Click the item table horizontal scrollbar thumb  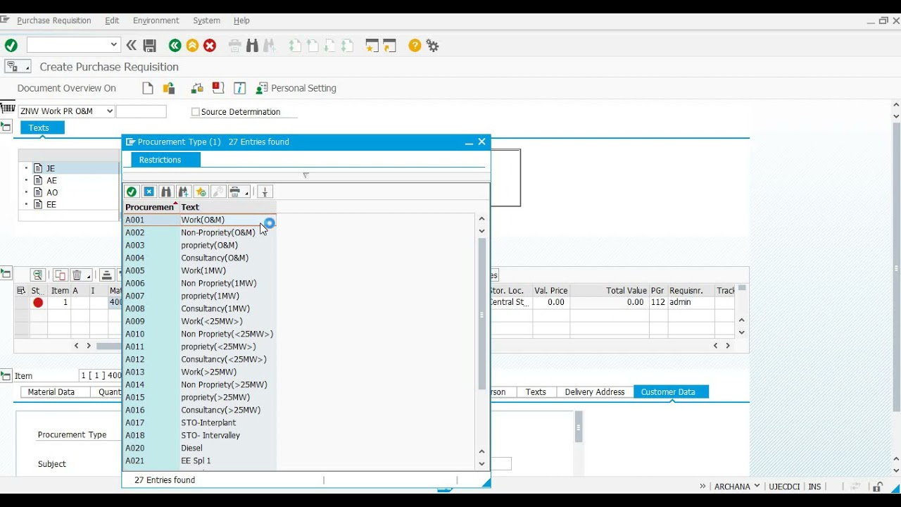109,346
